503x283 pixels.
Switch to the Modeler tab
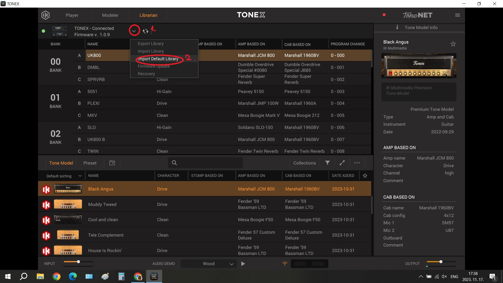(x=110, y=15)
